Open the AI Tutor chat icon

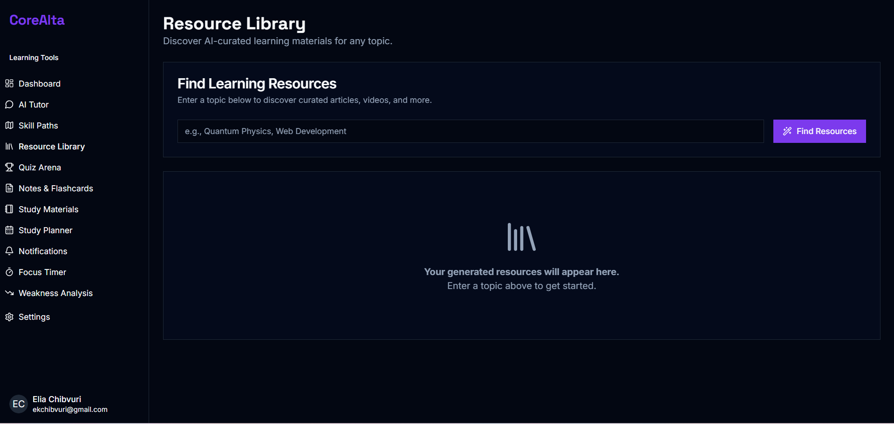pyautogui.click(x=9, y=105)
